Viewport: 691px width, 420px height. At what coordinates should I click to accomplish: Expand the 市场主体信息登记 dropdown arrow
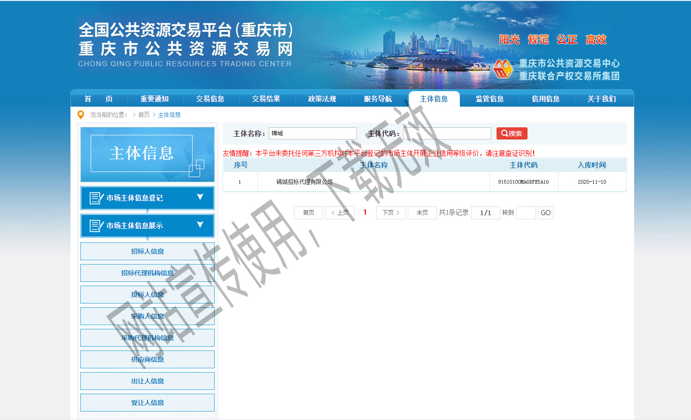(200, 197)
